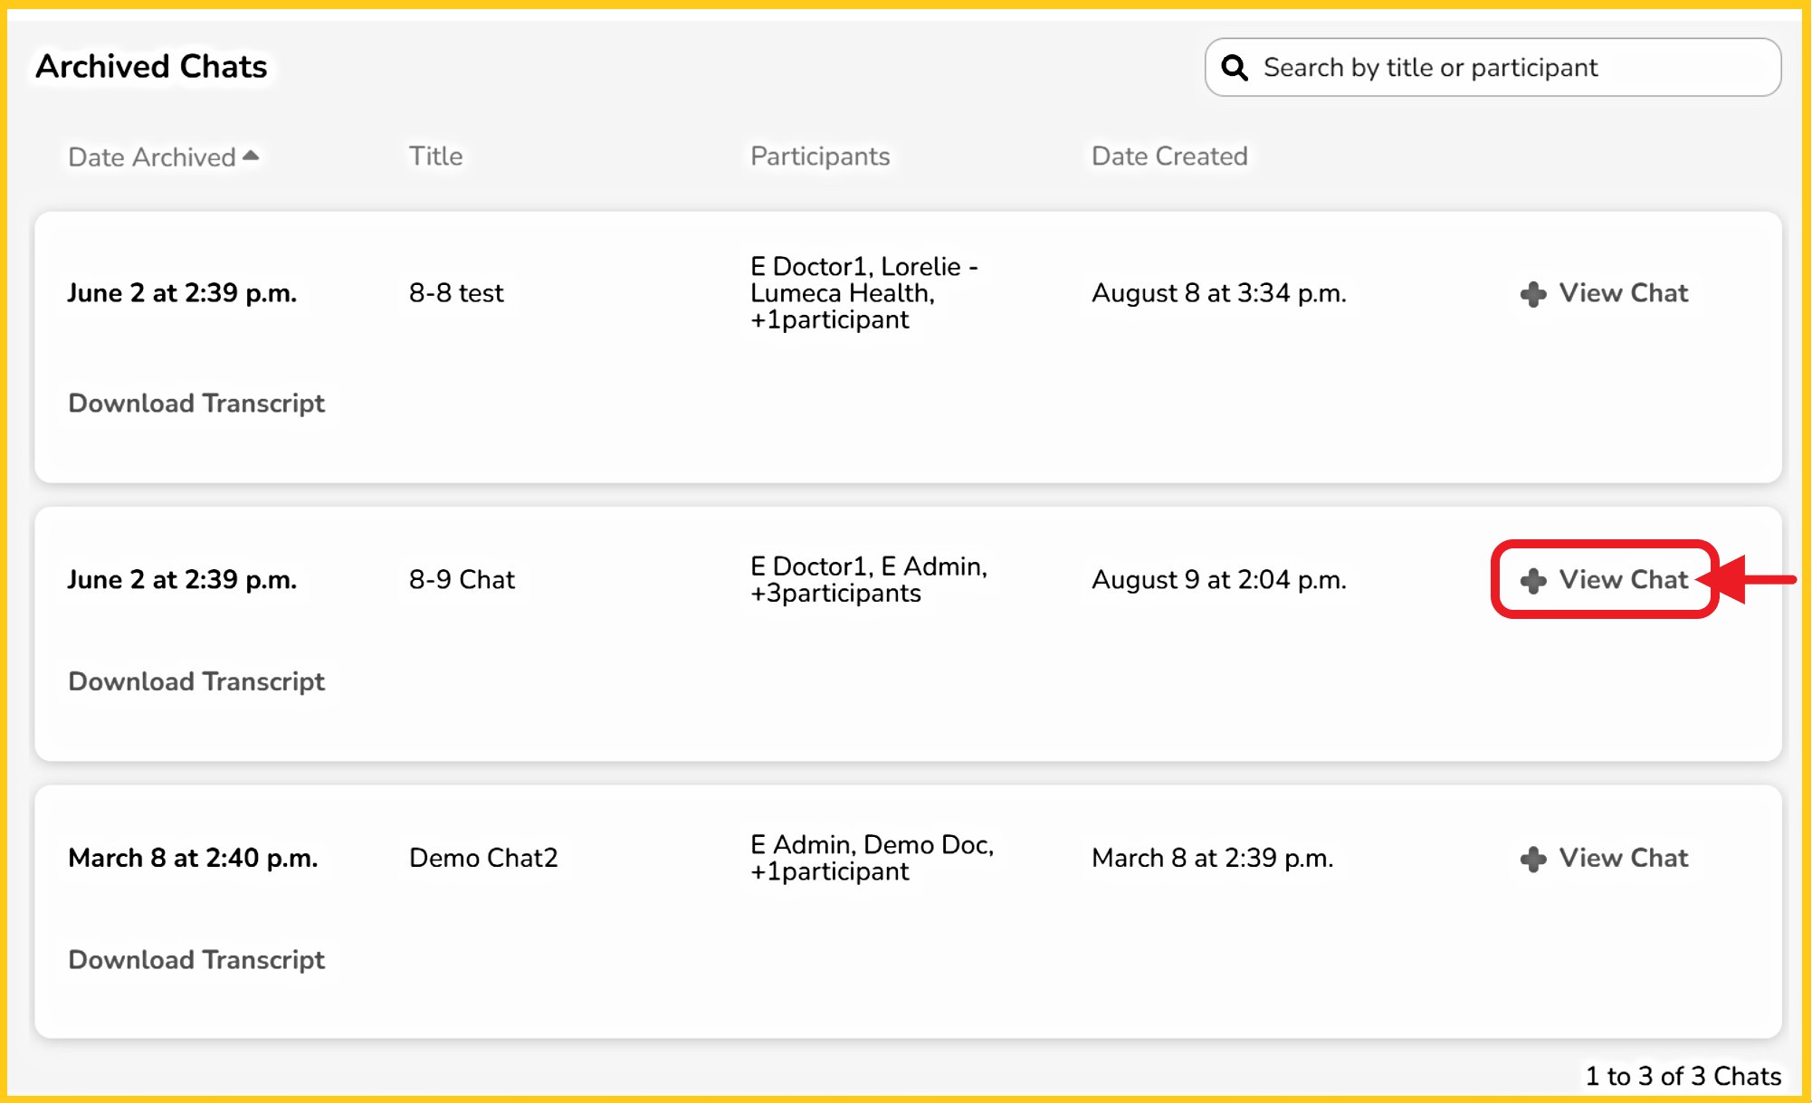Click the 8-8 test participants list
This screenshot has width=1812, height=1103.
pyautogui.click(x=863, y=293)
